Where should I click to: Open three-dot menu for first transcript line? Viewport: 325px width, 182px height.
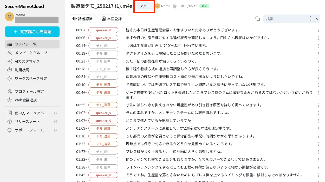pos(318,30)
